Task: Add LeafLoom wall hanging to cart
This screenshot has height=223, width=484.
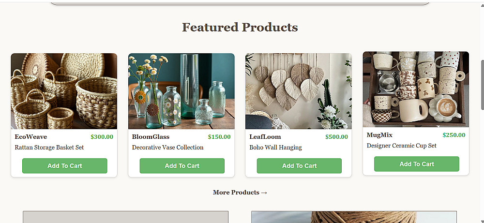Action: coord(299,165)
